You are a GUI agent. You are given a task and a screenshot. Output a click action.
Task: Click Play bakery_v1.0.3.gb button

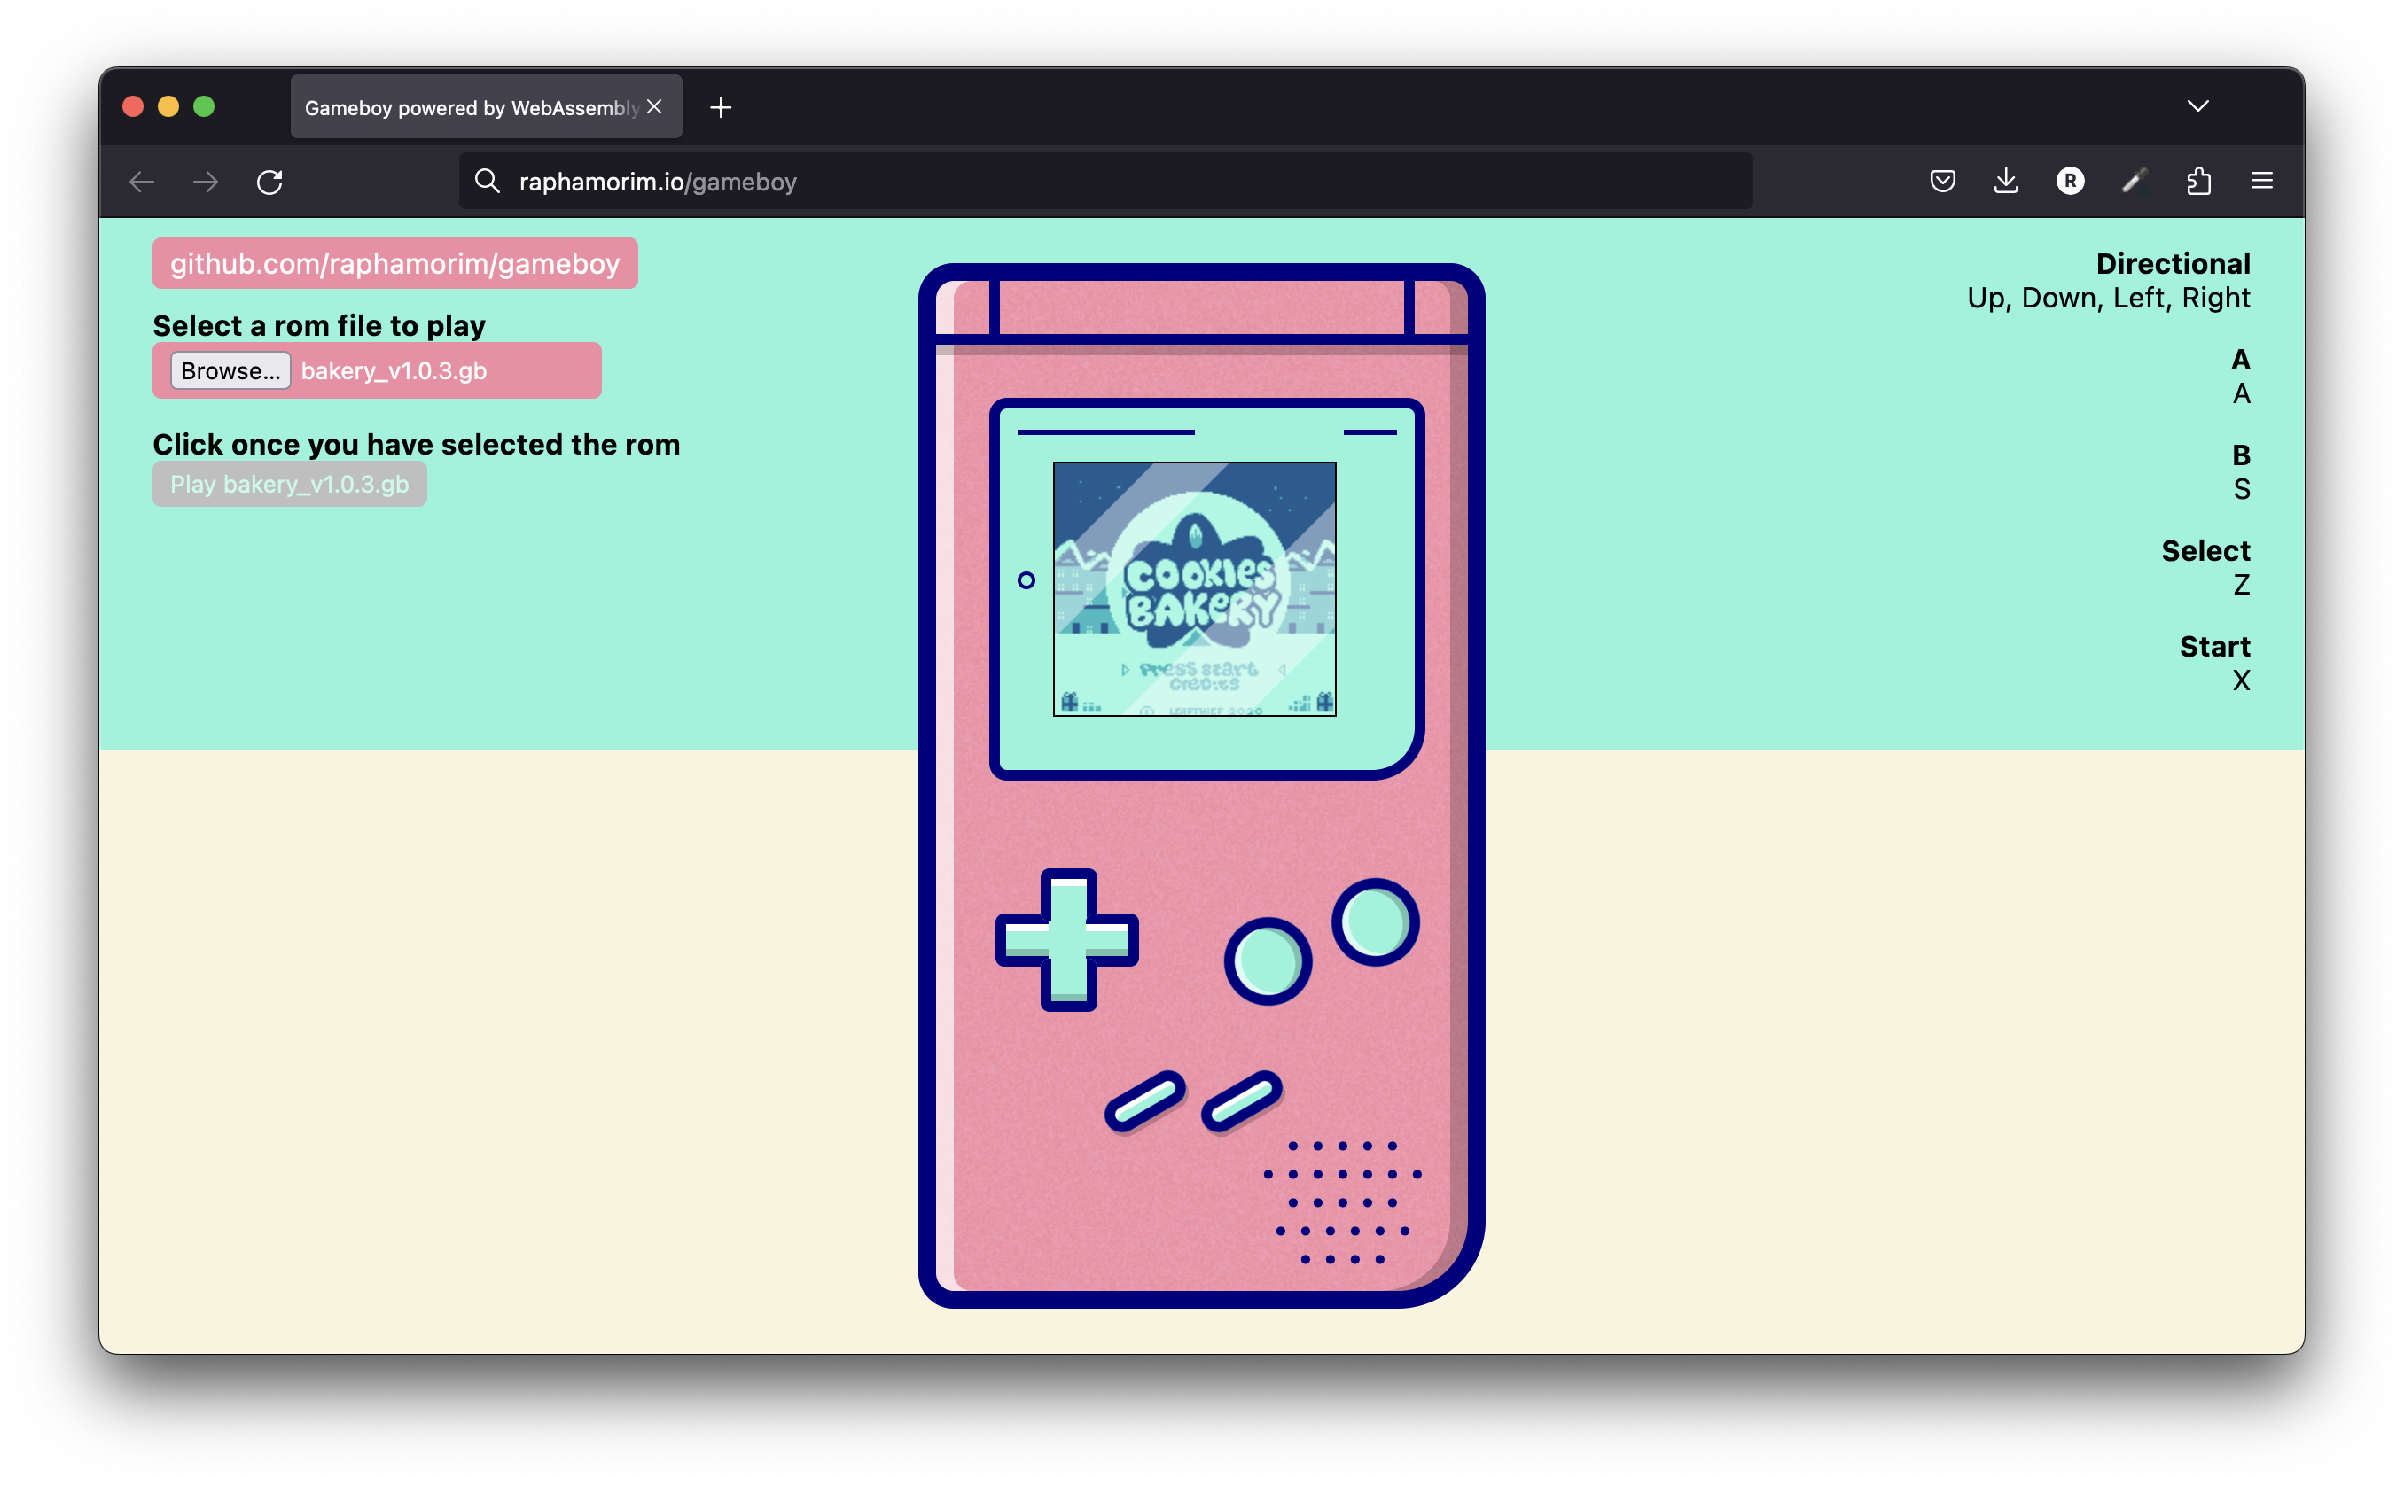click(x=289, y=484)
